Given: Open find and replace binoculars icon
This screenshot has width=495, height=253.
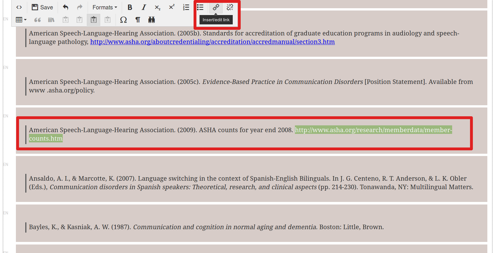Looking at the screenshot, I should pyautogui.click(x=152, y=20).
